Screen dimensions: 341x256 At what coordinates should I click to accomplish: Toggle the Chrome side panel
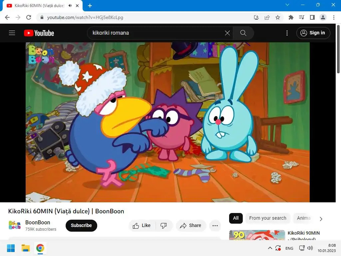[312, 17]
